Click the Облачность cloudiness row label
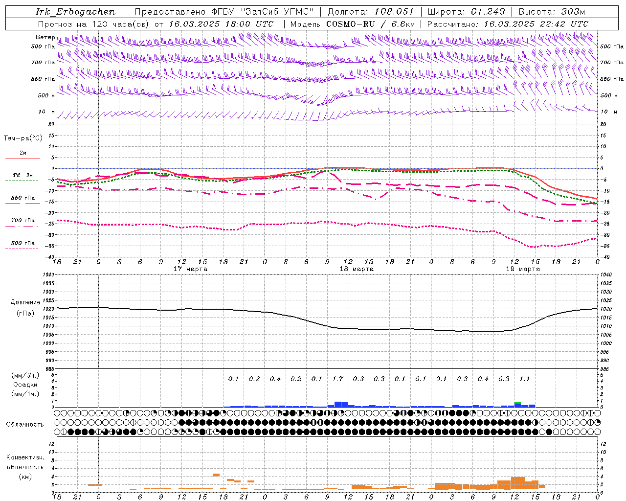626x501 pixels. (x=25, y=424)
